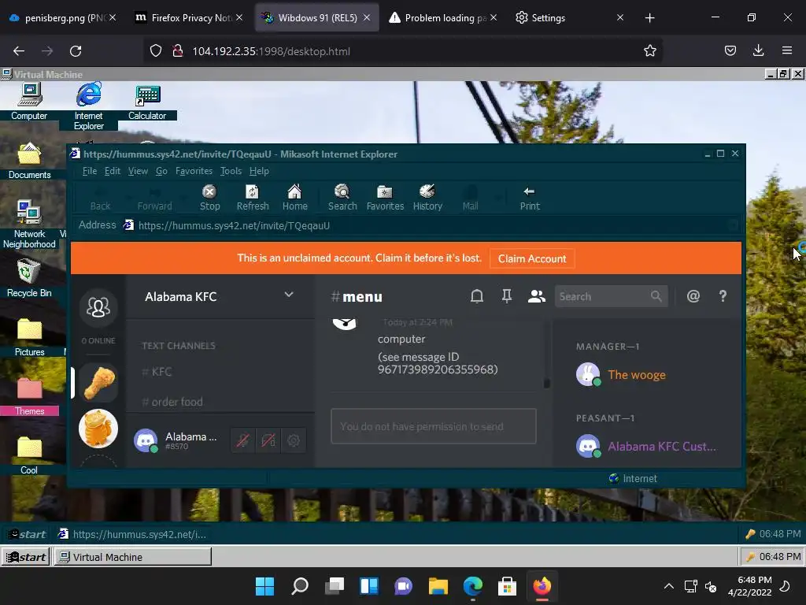Open Recycle Bin on VM desktop
Screen dimensions: 806x605
click(29, 278)
